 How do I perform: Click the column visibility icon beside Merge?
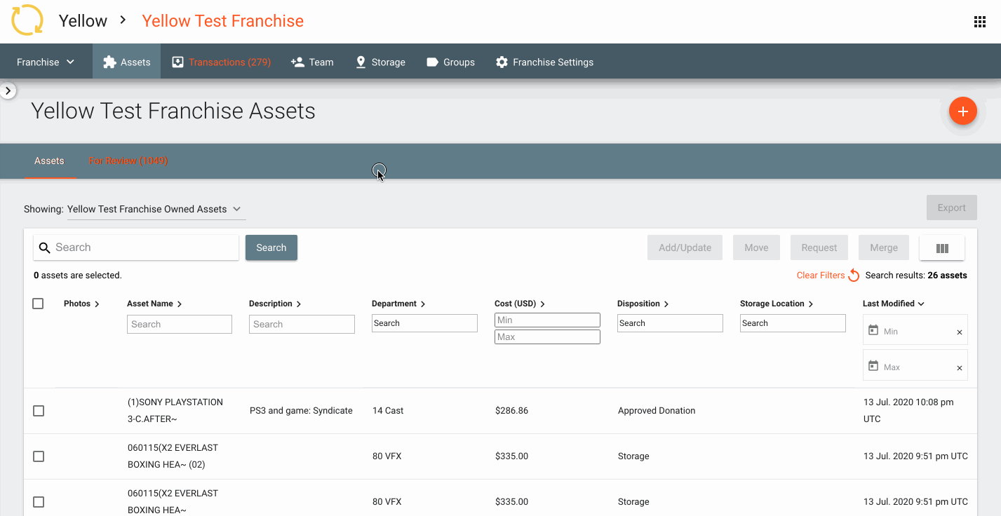[941, 247]
